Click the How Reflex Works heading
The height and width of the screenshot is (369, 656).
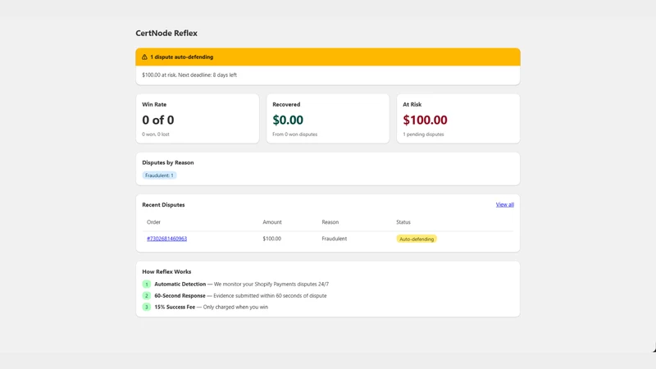pos(166,271)
